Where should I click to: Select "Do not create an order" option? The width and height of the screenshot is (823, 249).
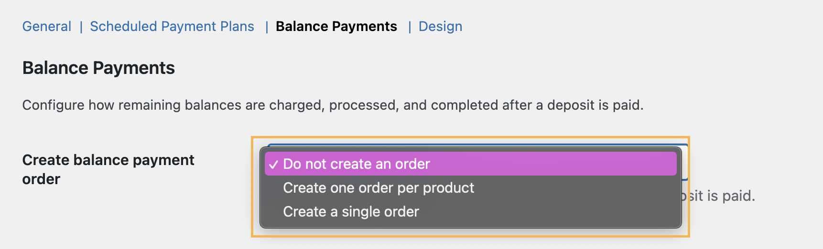(356, 164)
